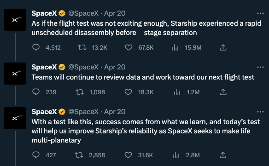Open more options on the third tweet
The height and width of the screenshot is (166, 269).
(260, 112)
